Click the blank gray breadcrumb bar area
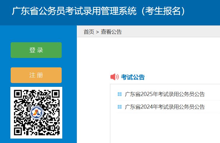The height and width of the screenshot is (143, 220). click(172, 32)
